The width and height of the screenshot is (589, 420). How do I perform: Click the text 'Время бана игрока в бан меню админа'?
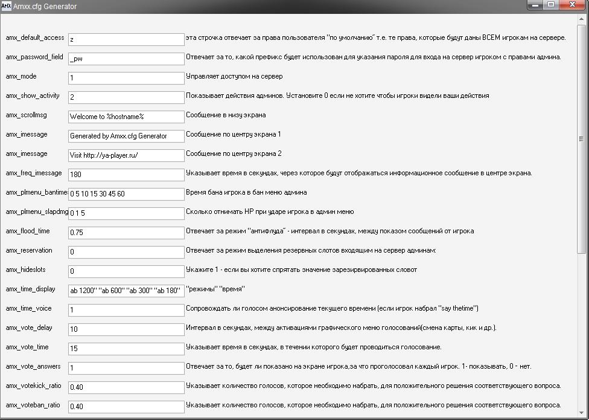(x=246, y=192)
